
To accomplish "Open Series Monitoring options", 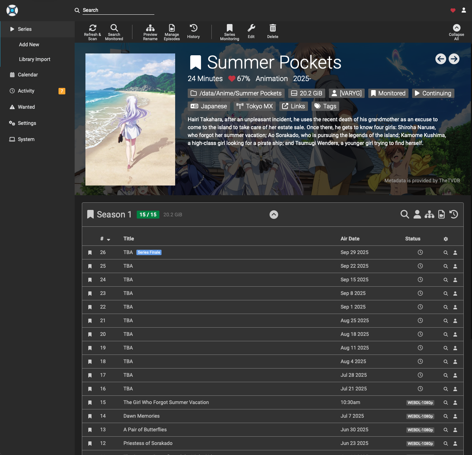I will point(230,32).
